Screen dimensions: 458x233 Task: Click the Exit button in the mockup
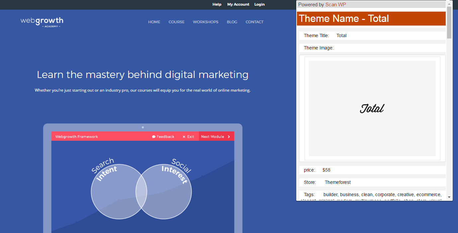[188, 137]
